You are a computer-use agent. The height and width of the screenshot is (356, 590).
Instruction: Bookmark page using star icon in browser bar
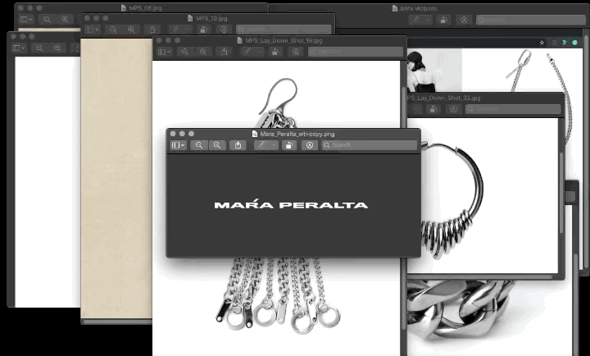coord(542,43)
